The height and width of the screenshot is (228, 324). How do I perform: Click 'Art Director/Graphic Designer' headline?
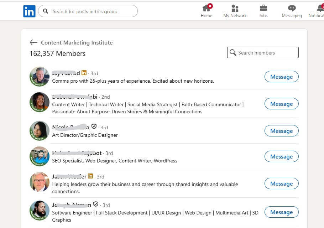tap(85, 135)
